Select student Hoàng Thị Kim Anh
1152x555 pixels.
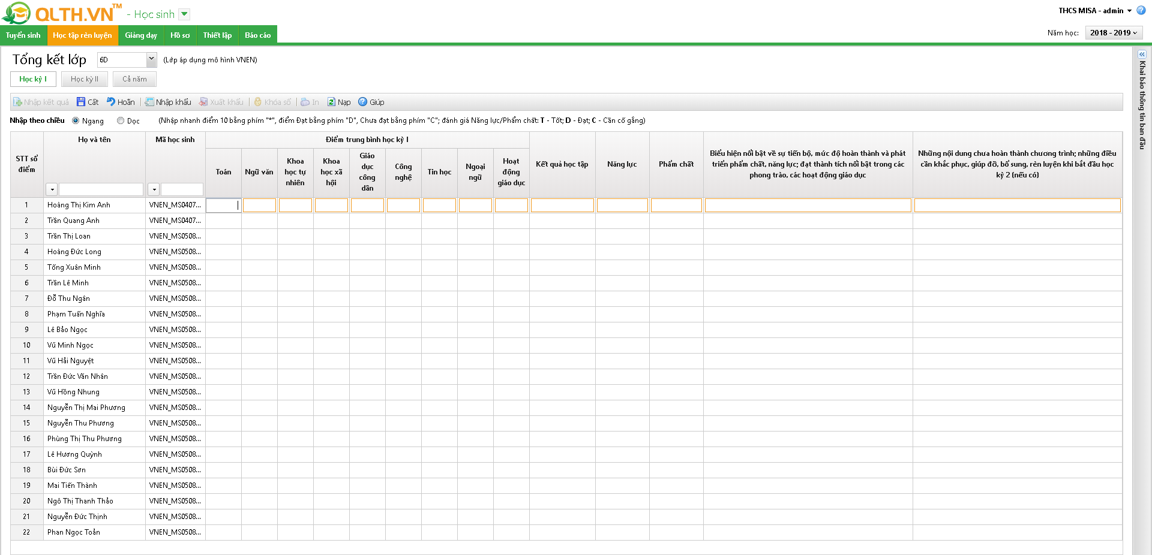(79, 205)
